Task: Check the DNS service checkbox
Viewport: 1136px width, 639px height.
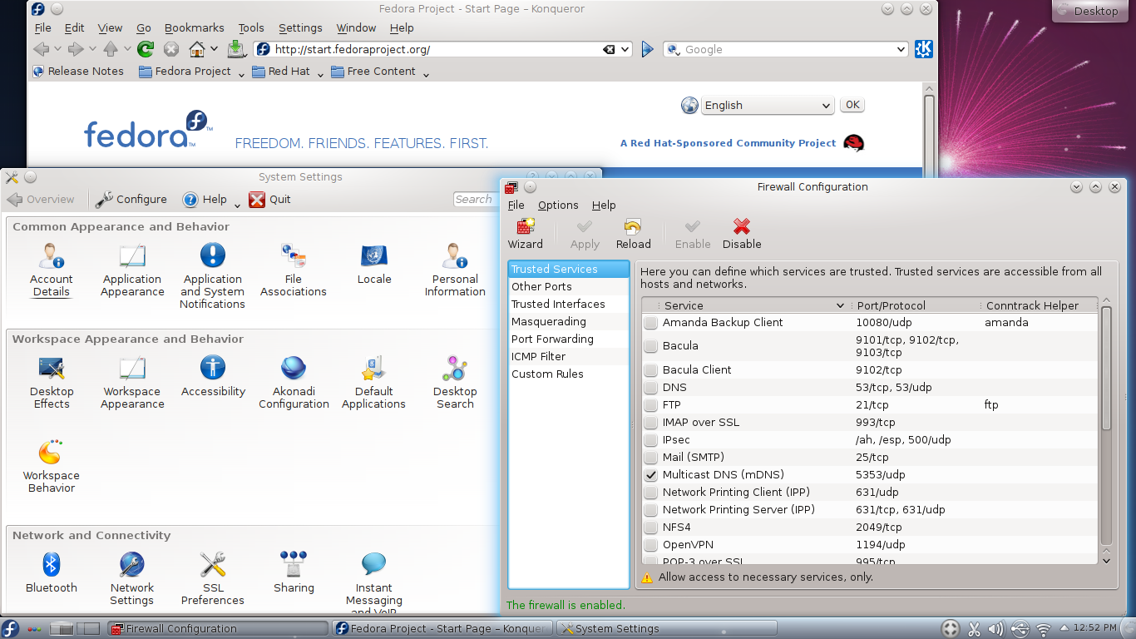Action: pyautogui.click(x=651, y=388)
